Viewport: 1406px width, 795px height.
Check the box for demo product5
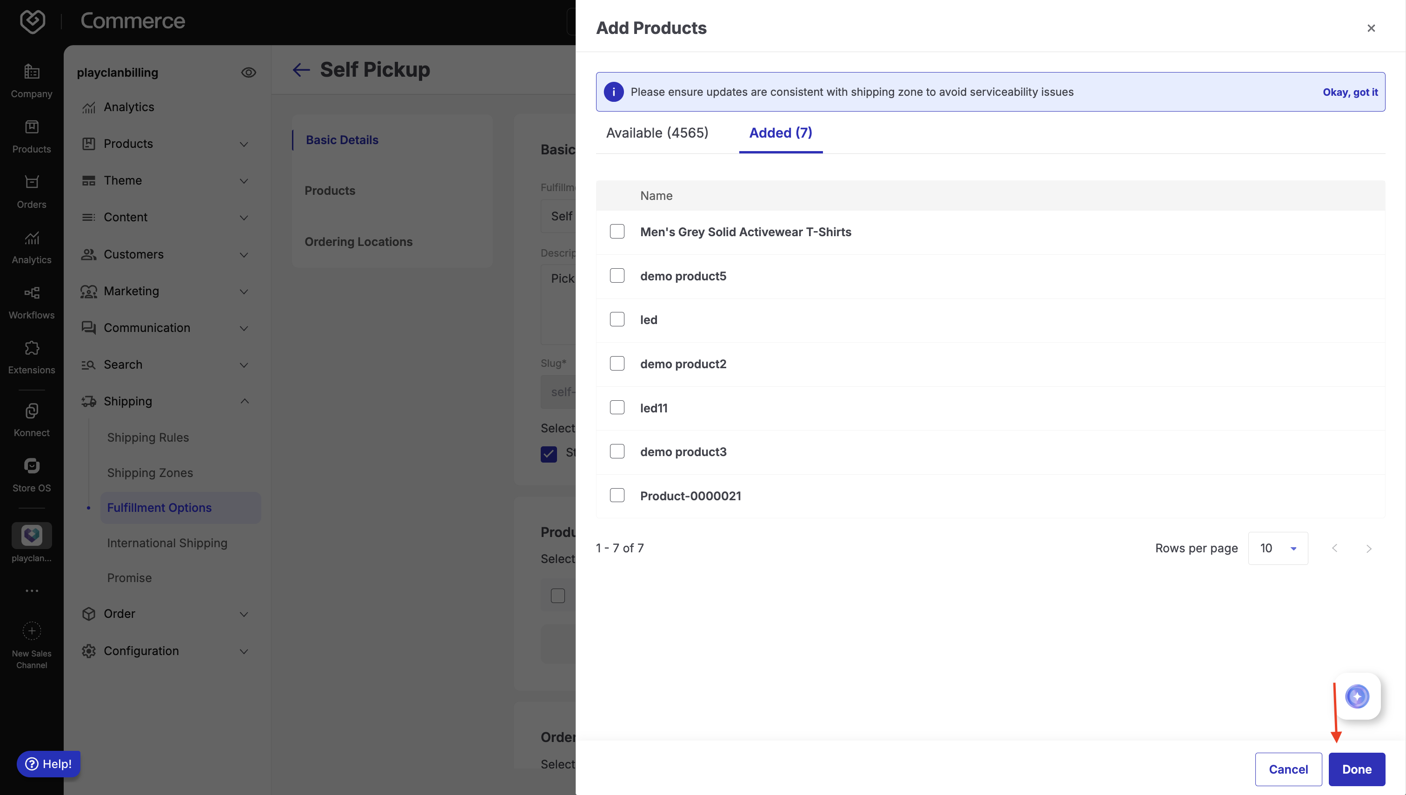[x=617, y=276]
